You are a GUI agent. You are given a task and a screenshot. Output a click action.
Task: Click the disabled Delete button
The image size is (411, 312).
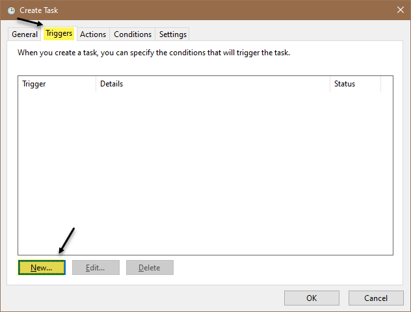(150, 267)
